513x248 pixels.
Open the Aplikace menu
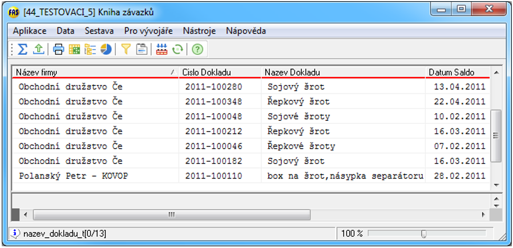[30, 31]
